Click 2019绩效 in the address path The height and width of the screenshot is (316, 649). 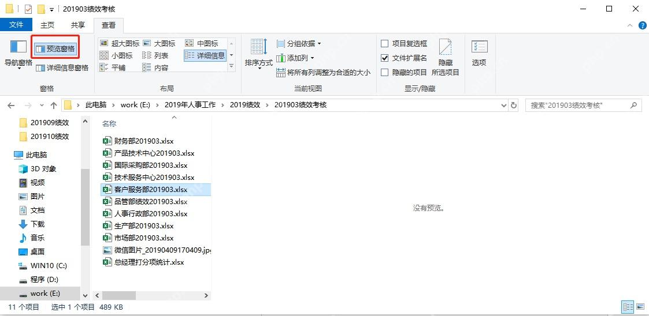[245, 105]
